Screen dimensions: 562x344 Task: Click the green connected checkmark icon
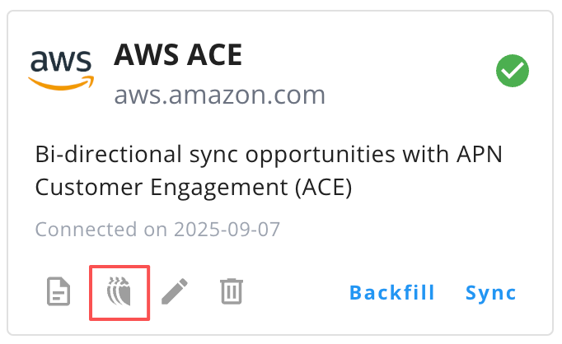click(512, 72)
